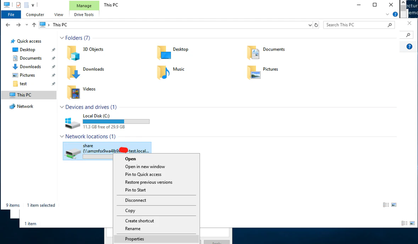Select This PC in navigation pane

coord(29,95)
